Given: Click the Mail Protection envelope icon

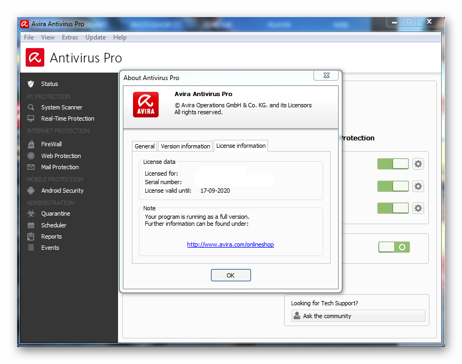Looking at the screenshot, I should pyautogui.click(x=30, y=167).
